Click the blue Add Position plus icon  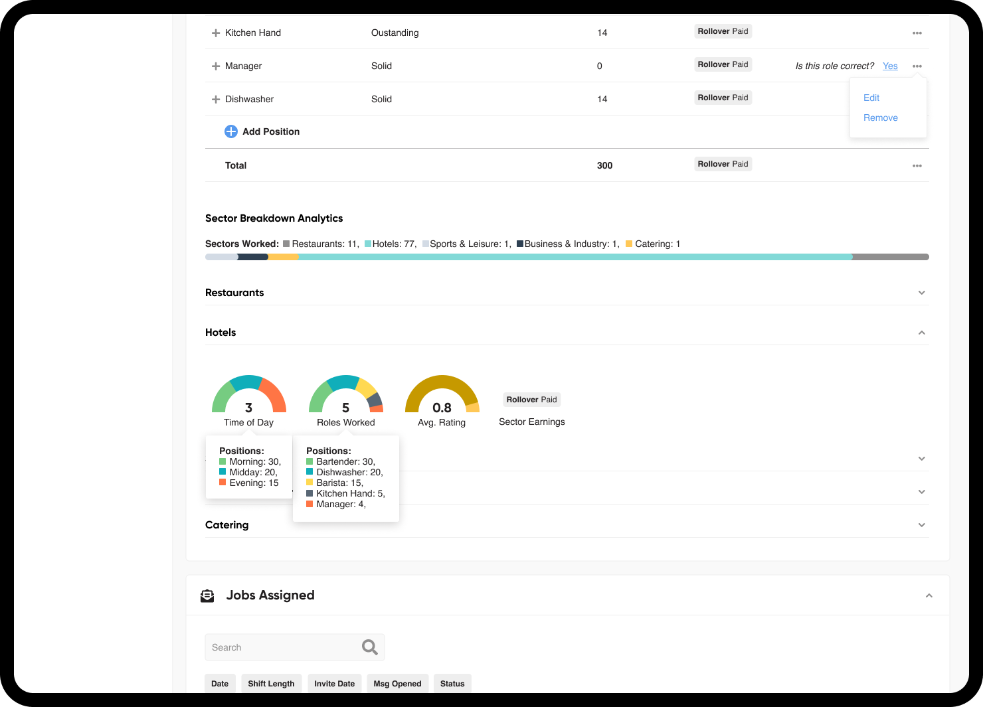pyautogui.click(x=231, y=131)
